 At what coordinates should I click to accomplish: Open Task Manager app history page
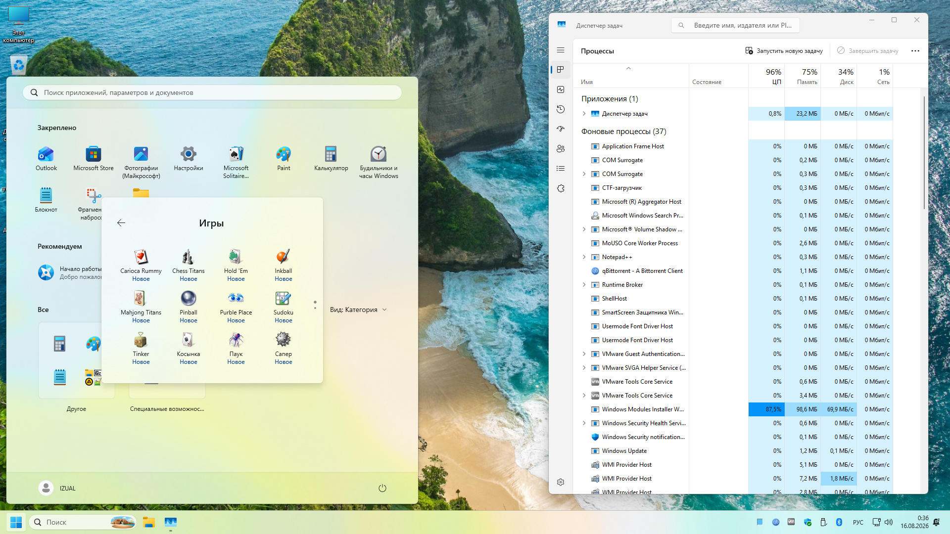point(561,109)
